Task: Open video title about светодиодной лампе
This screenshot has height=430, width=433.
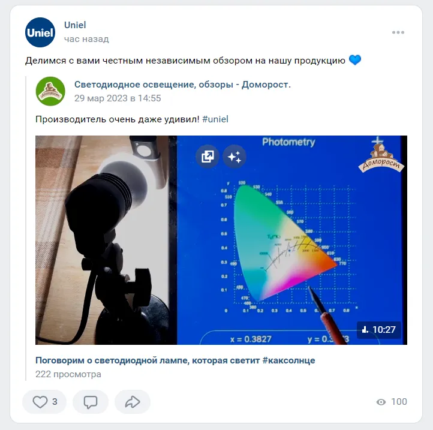Action: [x=175, y=360]
